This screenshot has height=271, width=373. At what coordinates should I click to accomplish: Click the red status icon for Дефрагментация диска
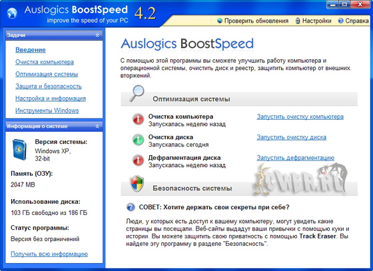(139, 160)
